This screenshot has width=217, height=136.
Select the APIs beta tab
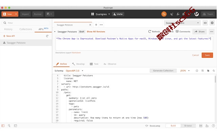(x=43, y=29)
